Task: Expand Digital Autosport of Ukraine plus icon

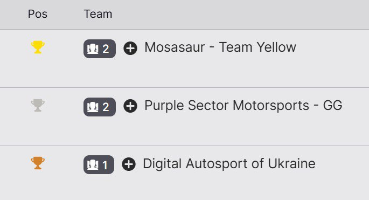Action: click(129, 164)
